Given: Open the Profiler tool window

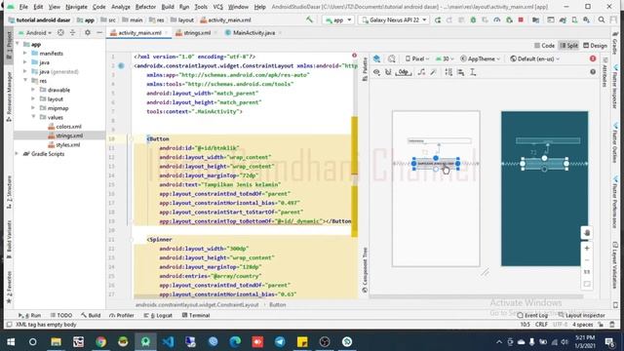Looking at the screenshot, I should [x=122, y=315].
